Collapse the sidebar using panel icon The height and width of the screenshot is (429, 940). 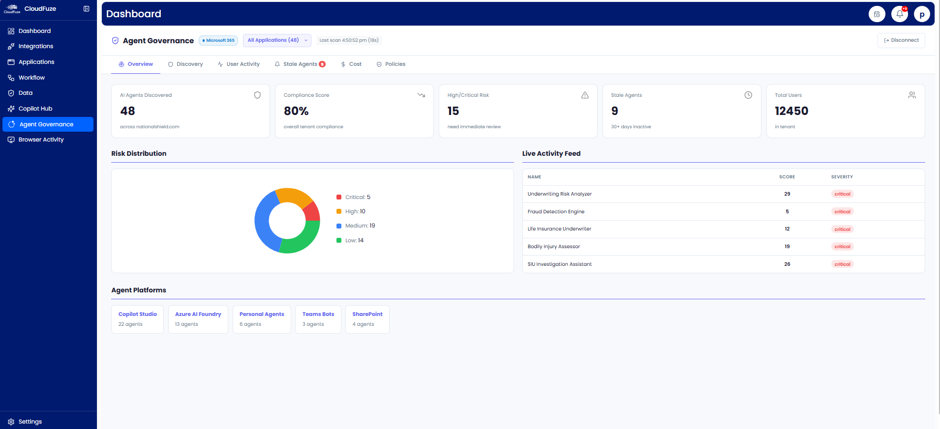[x=87, y=9]
